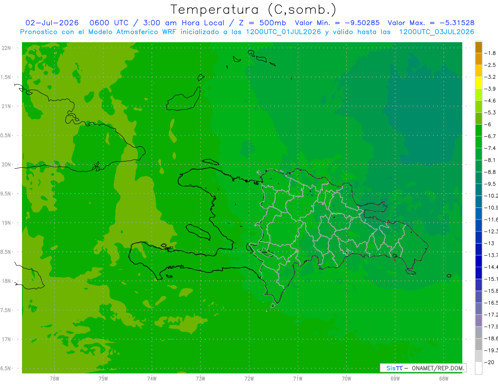The width and height of the screenshot is (498, 384).
Task: Click the "76W" longitude axis label
Action: (55, 379)
